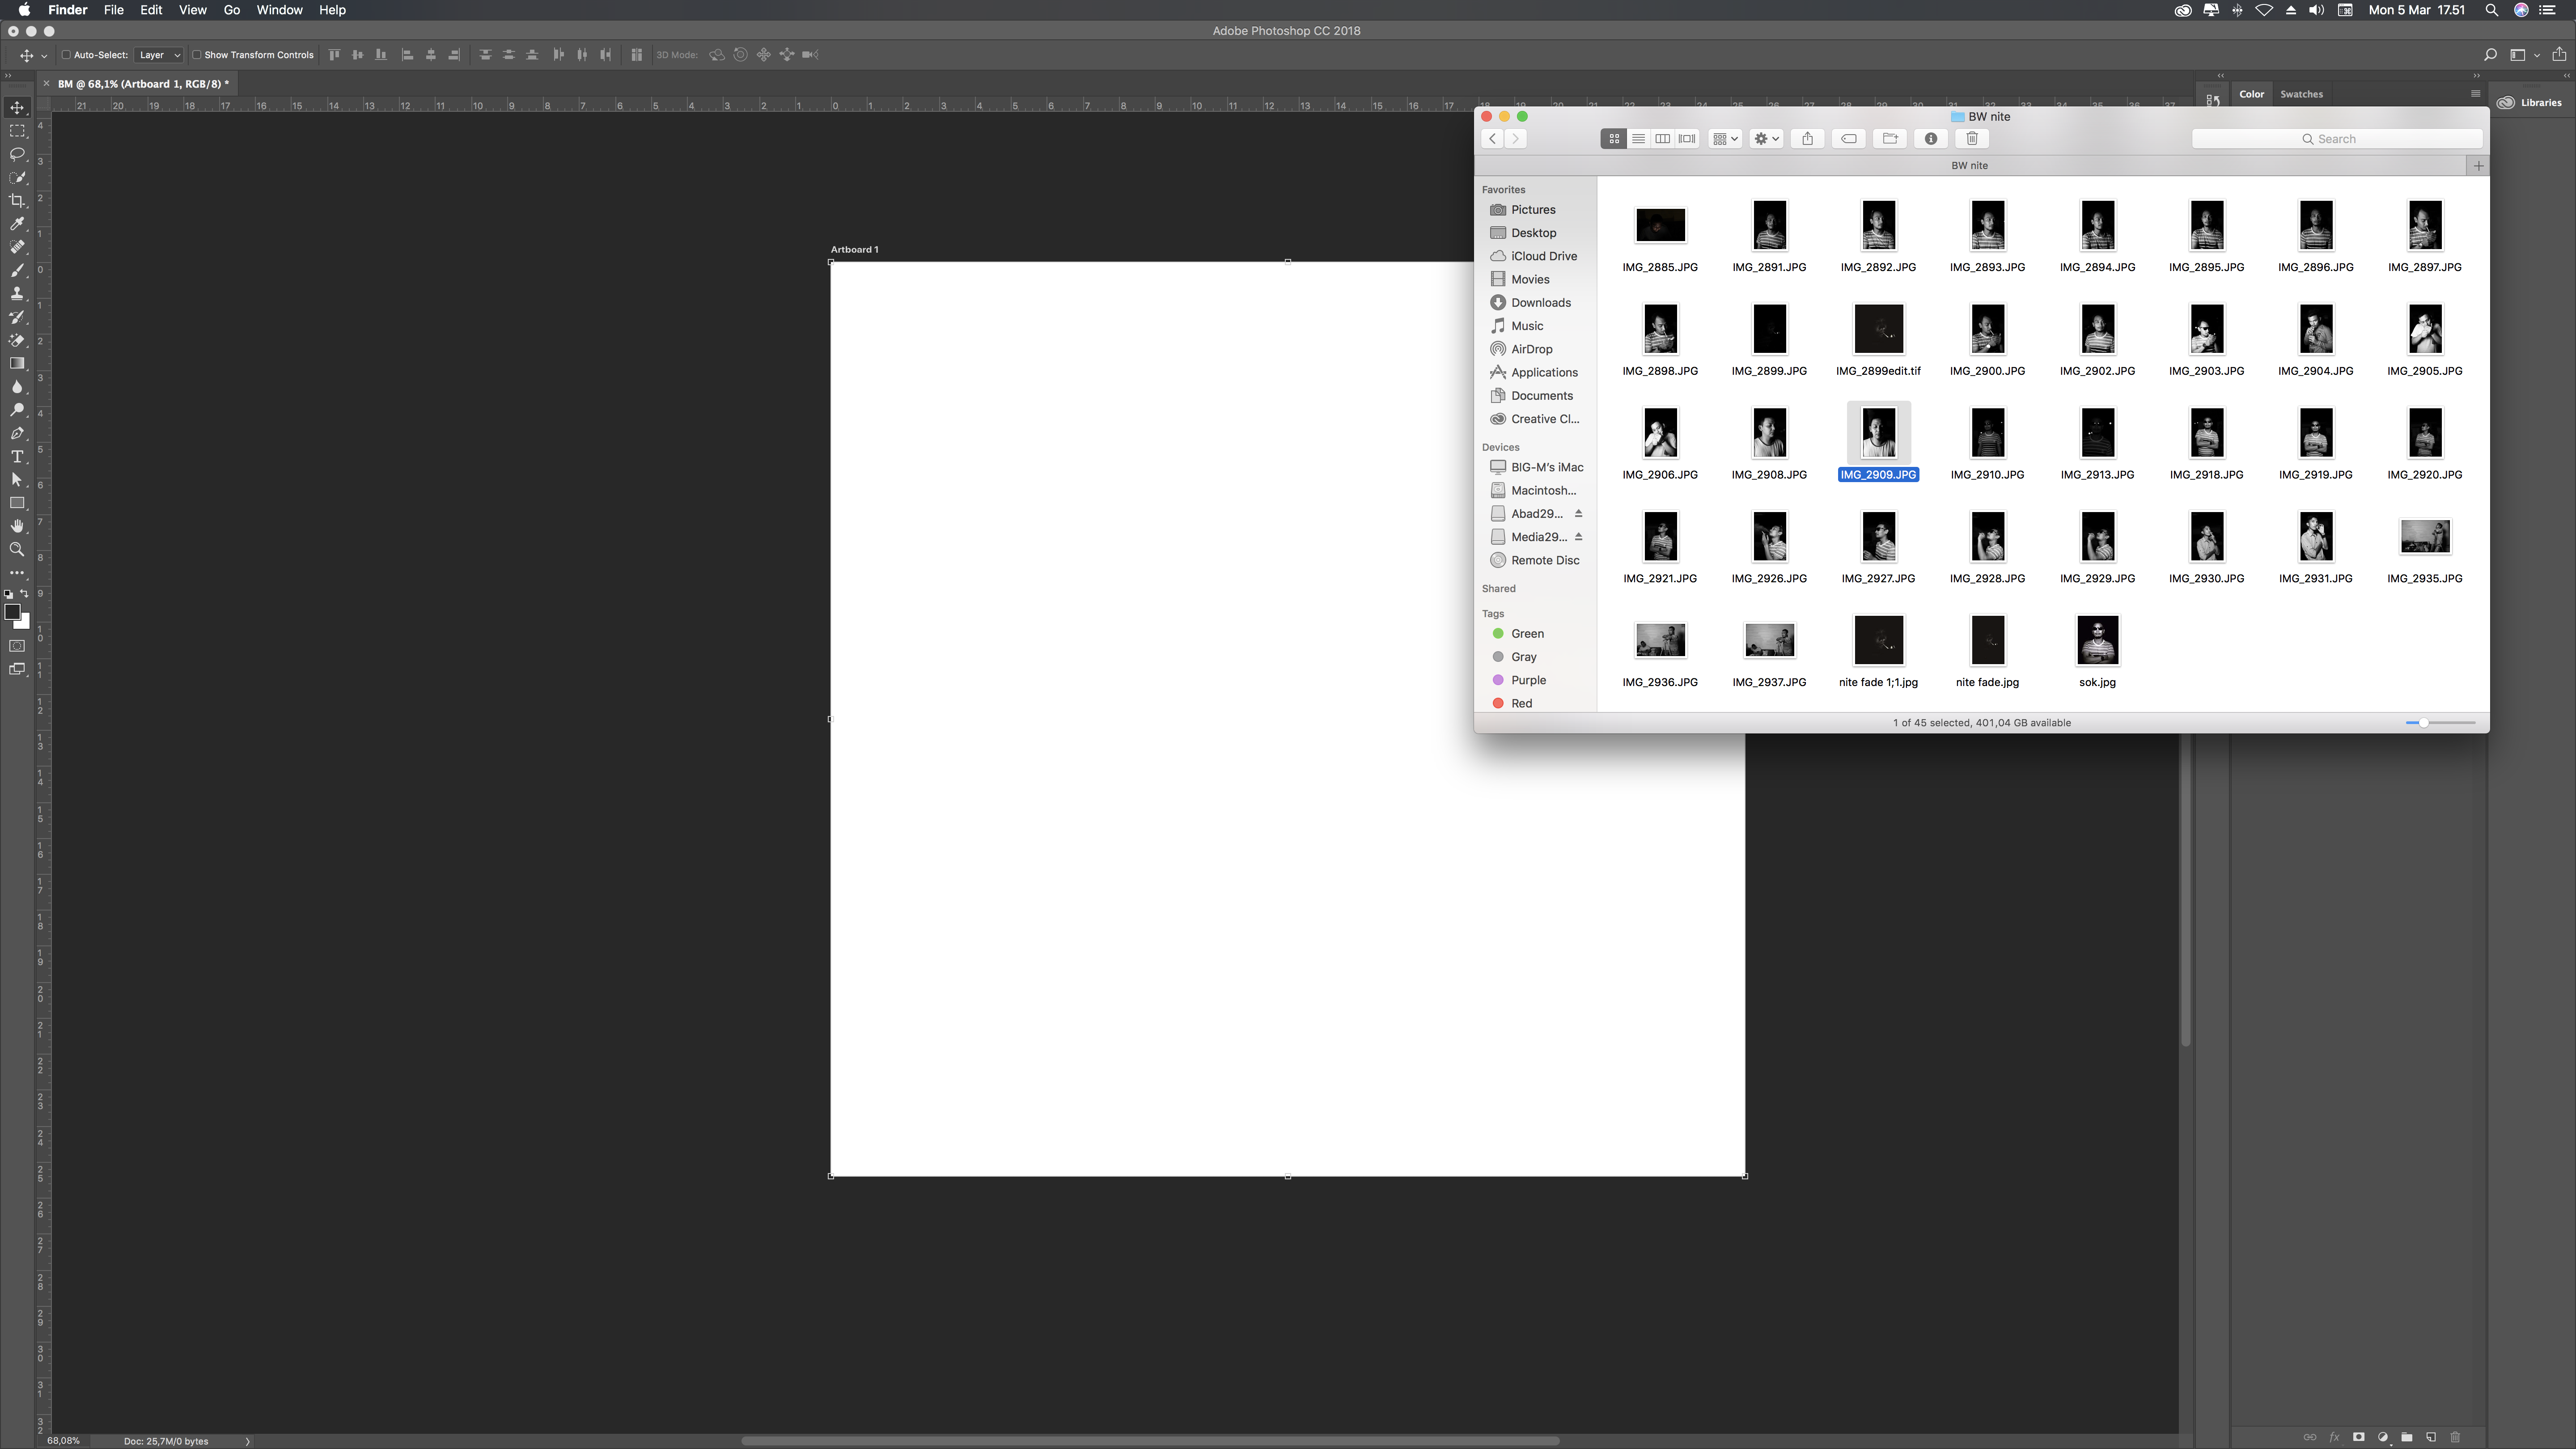Click the Wi-Fi icon in menu bar
The height and width of the screenshot is (1449, 2576).
pyautogui.click(x=2264, y=10)
